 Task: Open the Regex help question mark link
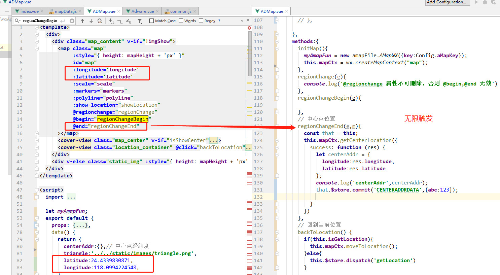coord(219,21)
